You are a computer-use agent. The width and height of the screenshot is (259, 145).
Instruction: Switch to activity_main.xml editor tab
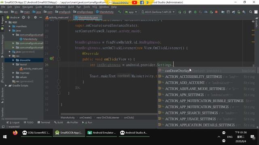58,17
